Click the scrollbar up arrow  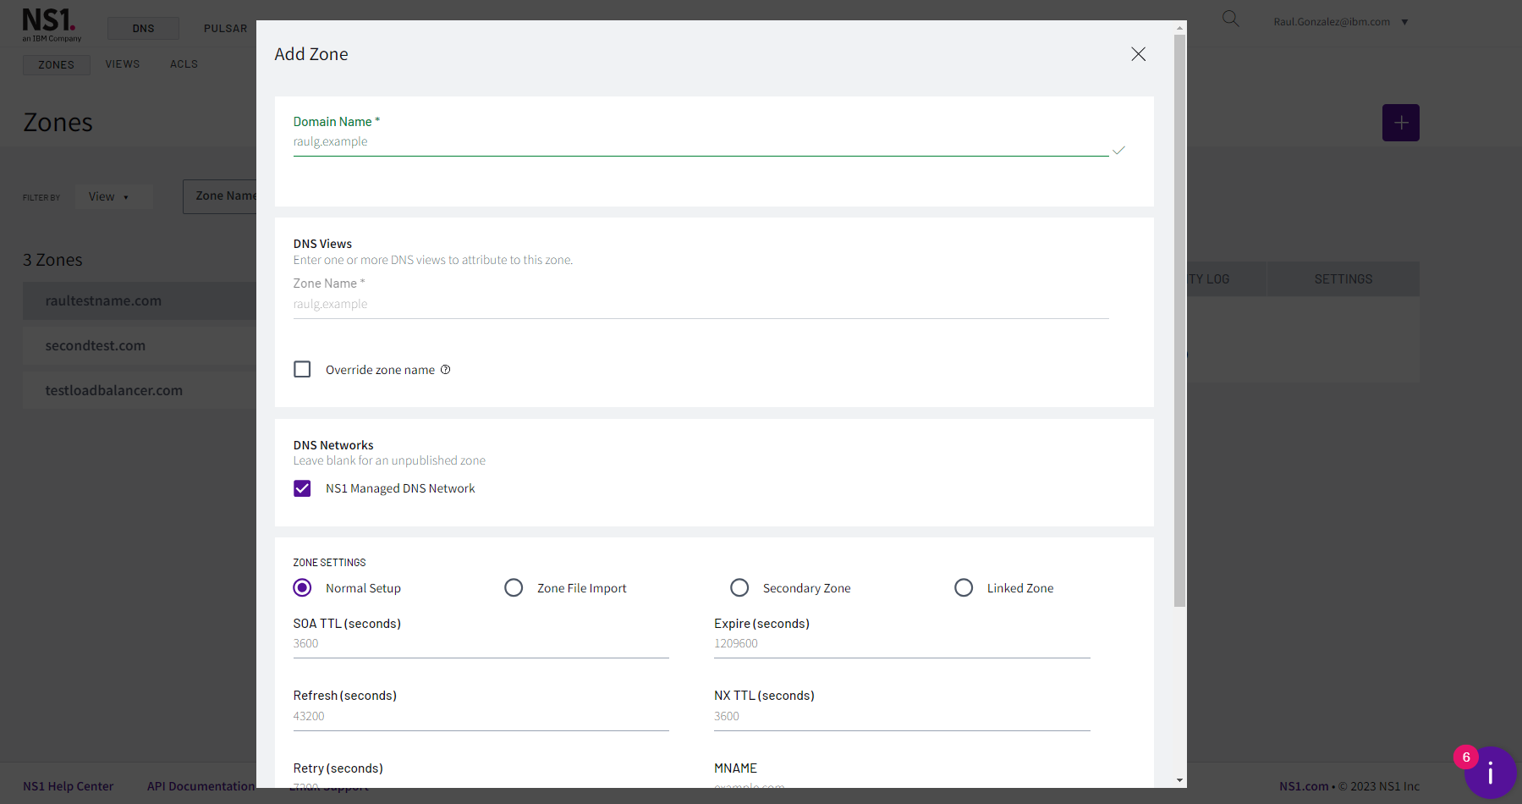click(1179, 28)
